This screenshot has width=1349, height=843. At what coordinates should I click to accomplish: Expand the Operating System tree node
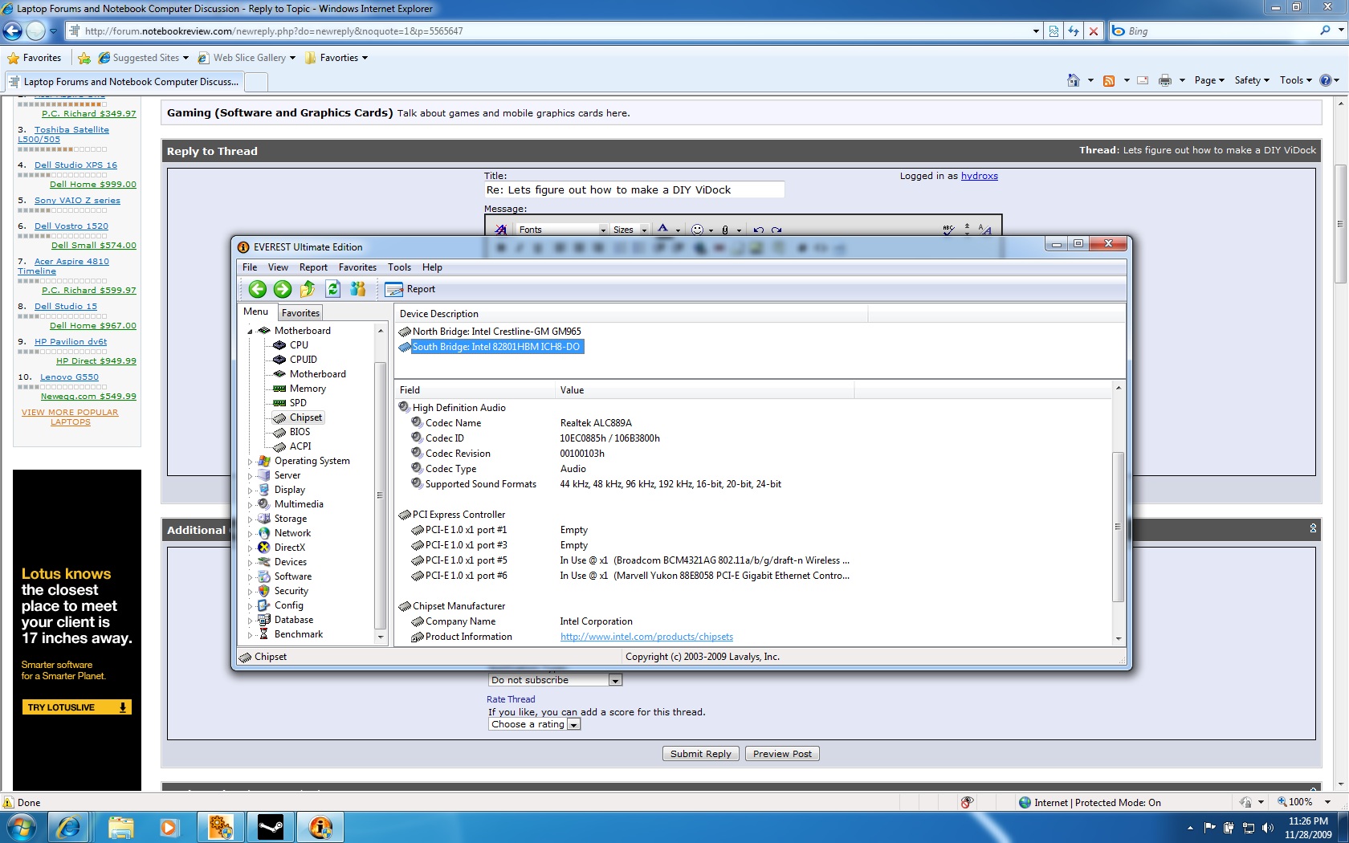[x=250, y=461]
